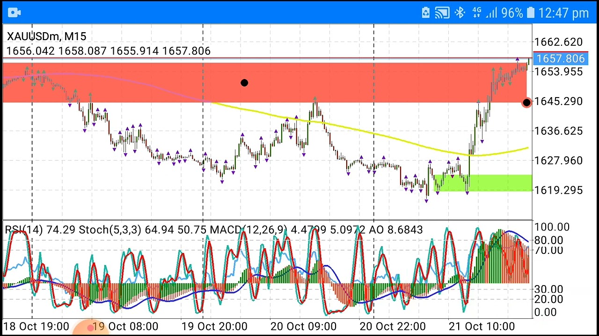Tap the Bluetooth status icon
The width and height of the screenshot is (599, 336).
point(460,13)
